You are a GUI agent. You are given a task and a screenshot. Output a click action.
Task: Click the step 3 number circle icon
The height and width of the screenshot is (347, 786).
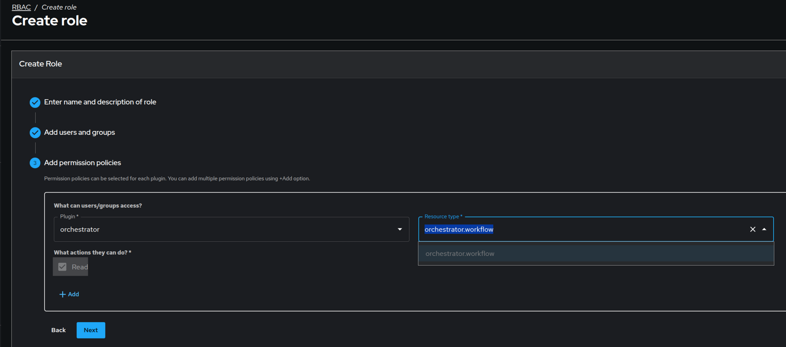point(35,163)
